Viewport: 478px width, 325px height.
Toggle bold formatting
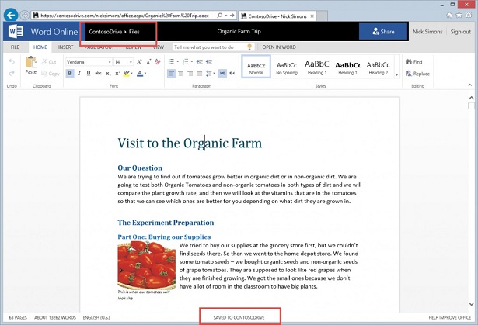coord(70,74)
